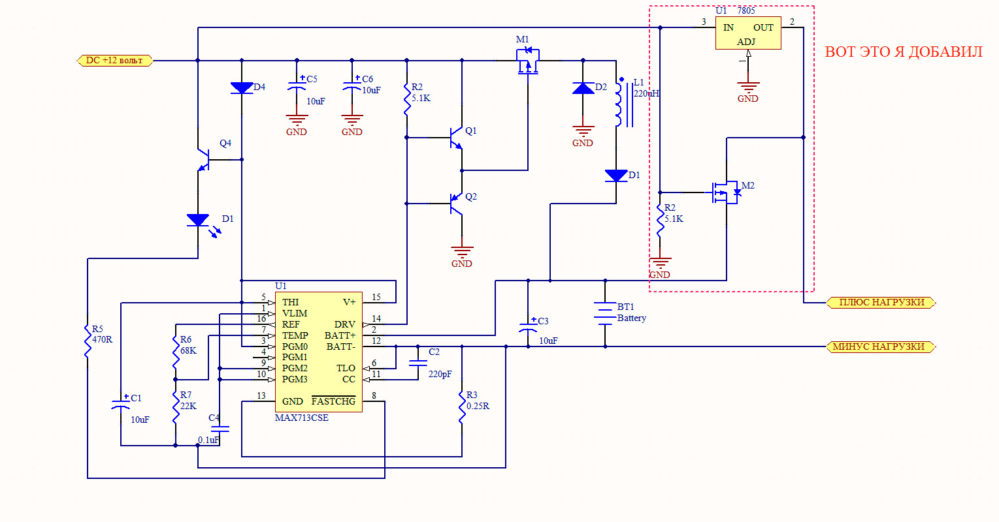
Task: Click the DRV pin label
Action: pyautogui.click(x=345, y=324)
